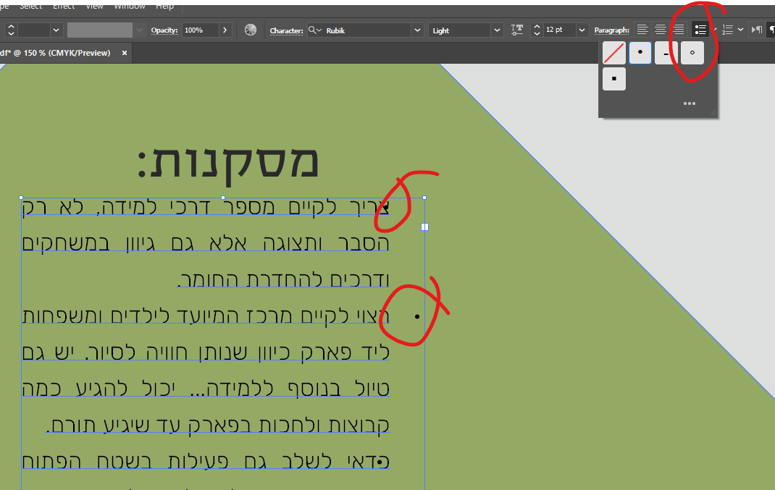The height and width of the screenshot is (490, 775).
Task: Click the line "קבוצות ולחכות בפארק עד שיגיע תורם."
Action: 218,425
